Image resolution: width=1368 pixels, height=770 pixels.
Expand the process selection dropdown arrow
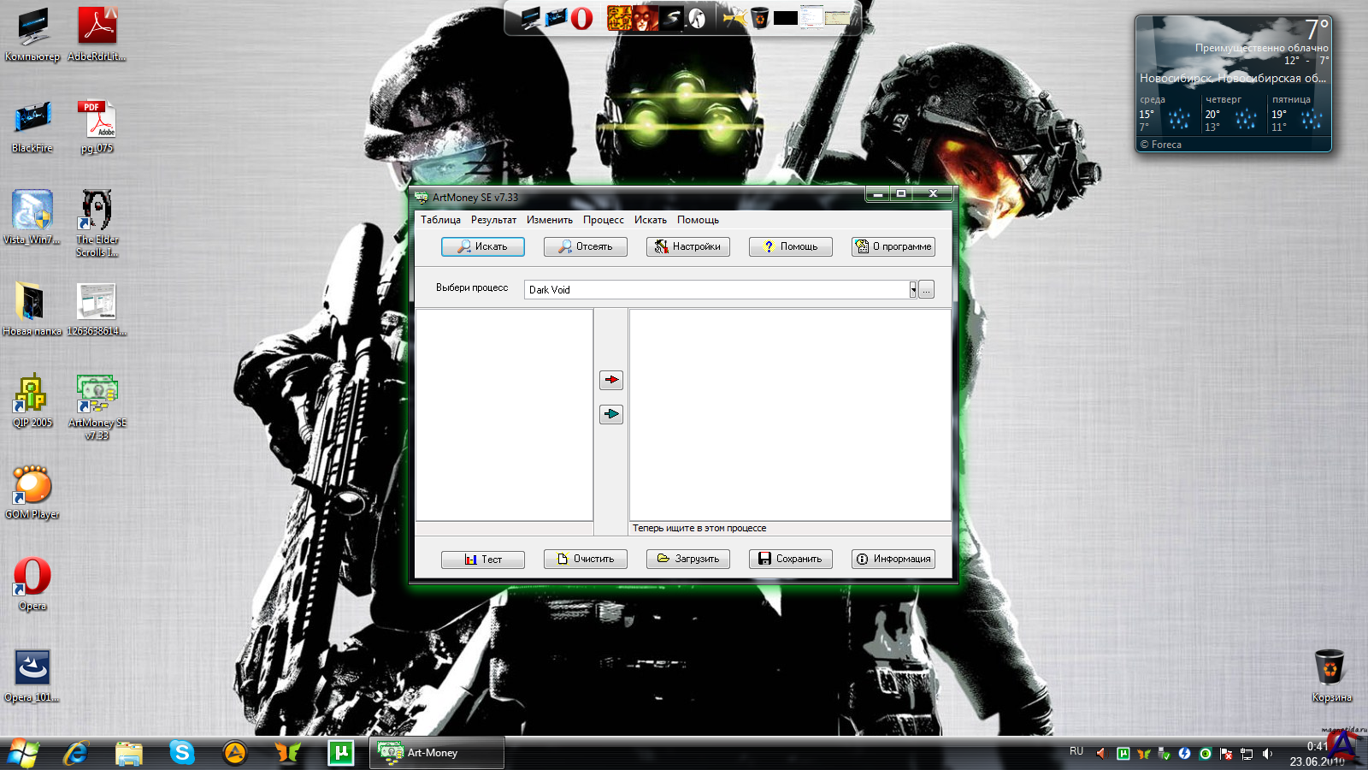[912, 290]
